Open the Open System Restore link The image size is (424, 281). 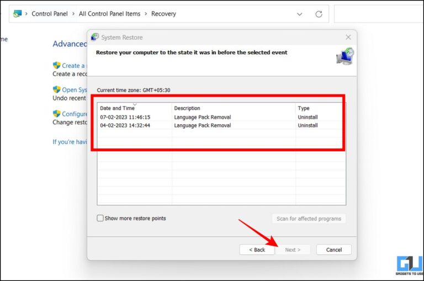75,89
